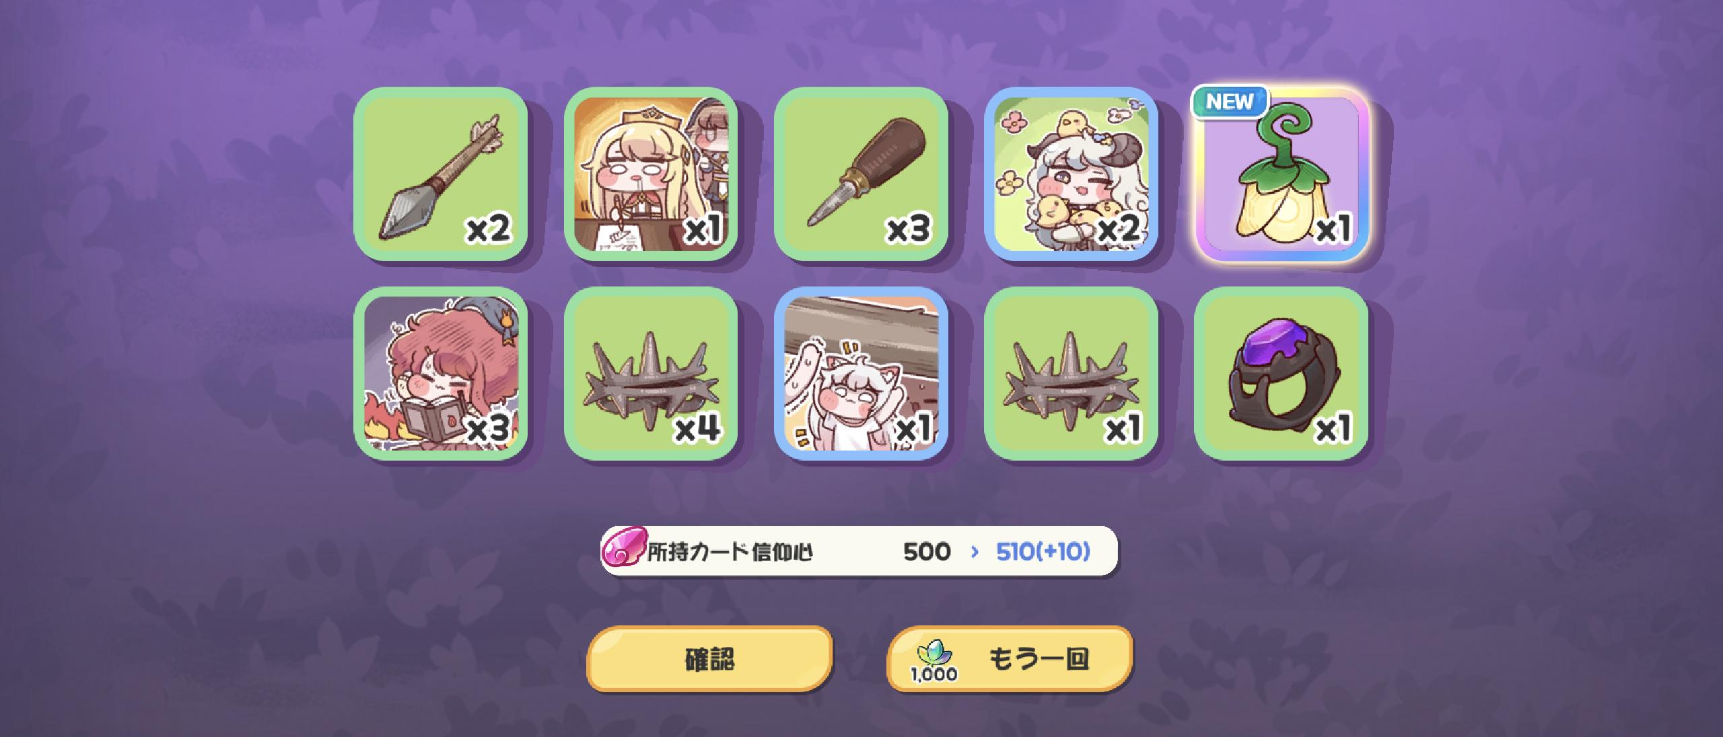
Task: Tap the 510(+10) faith value text
Action: pos(1043,551)
